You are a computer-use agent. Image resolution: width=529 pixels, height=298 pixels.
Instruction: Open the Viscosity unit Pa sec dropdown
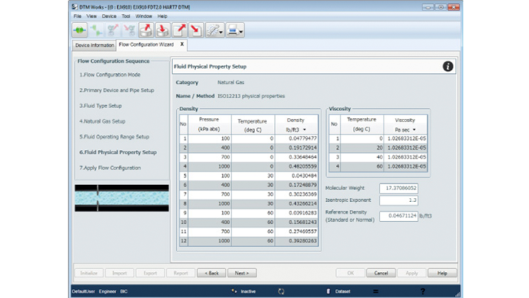414,129
